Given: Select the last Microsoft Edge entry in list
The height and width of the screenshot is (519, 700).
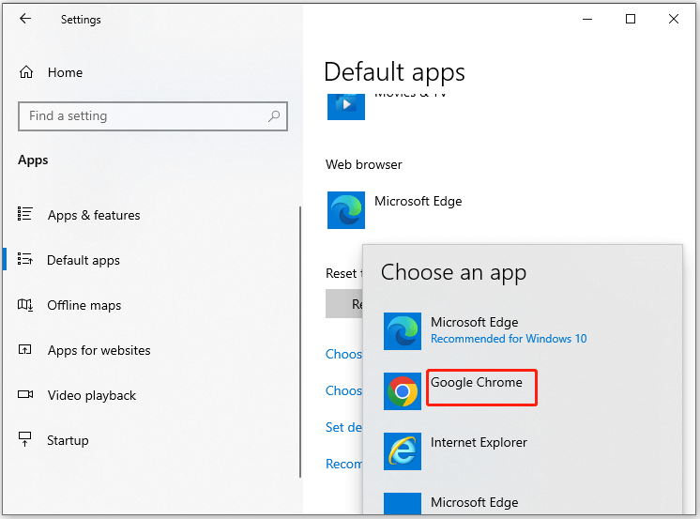Looking at the screenshot, I should pos(474,502).
